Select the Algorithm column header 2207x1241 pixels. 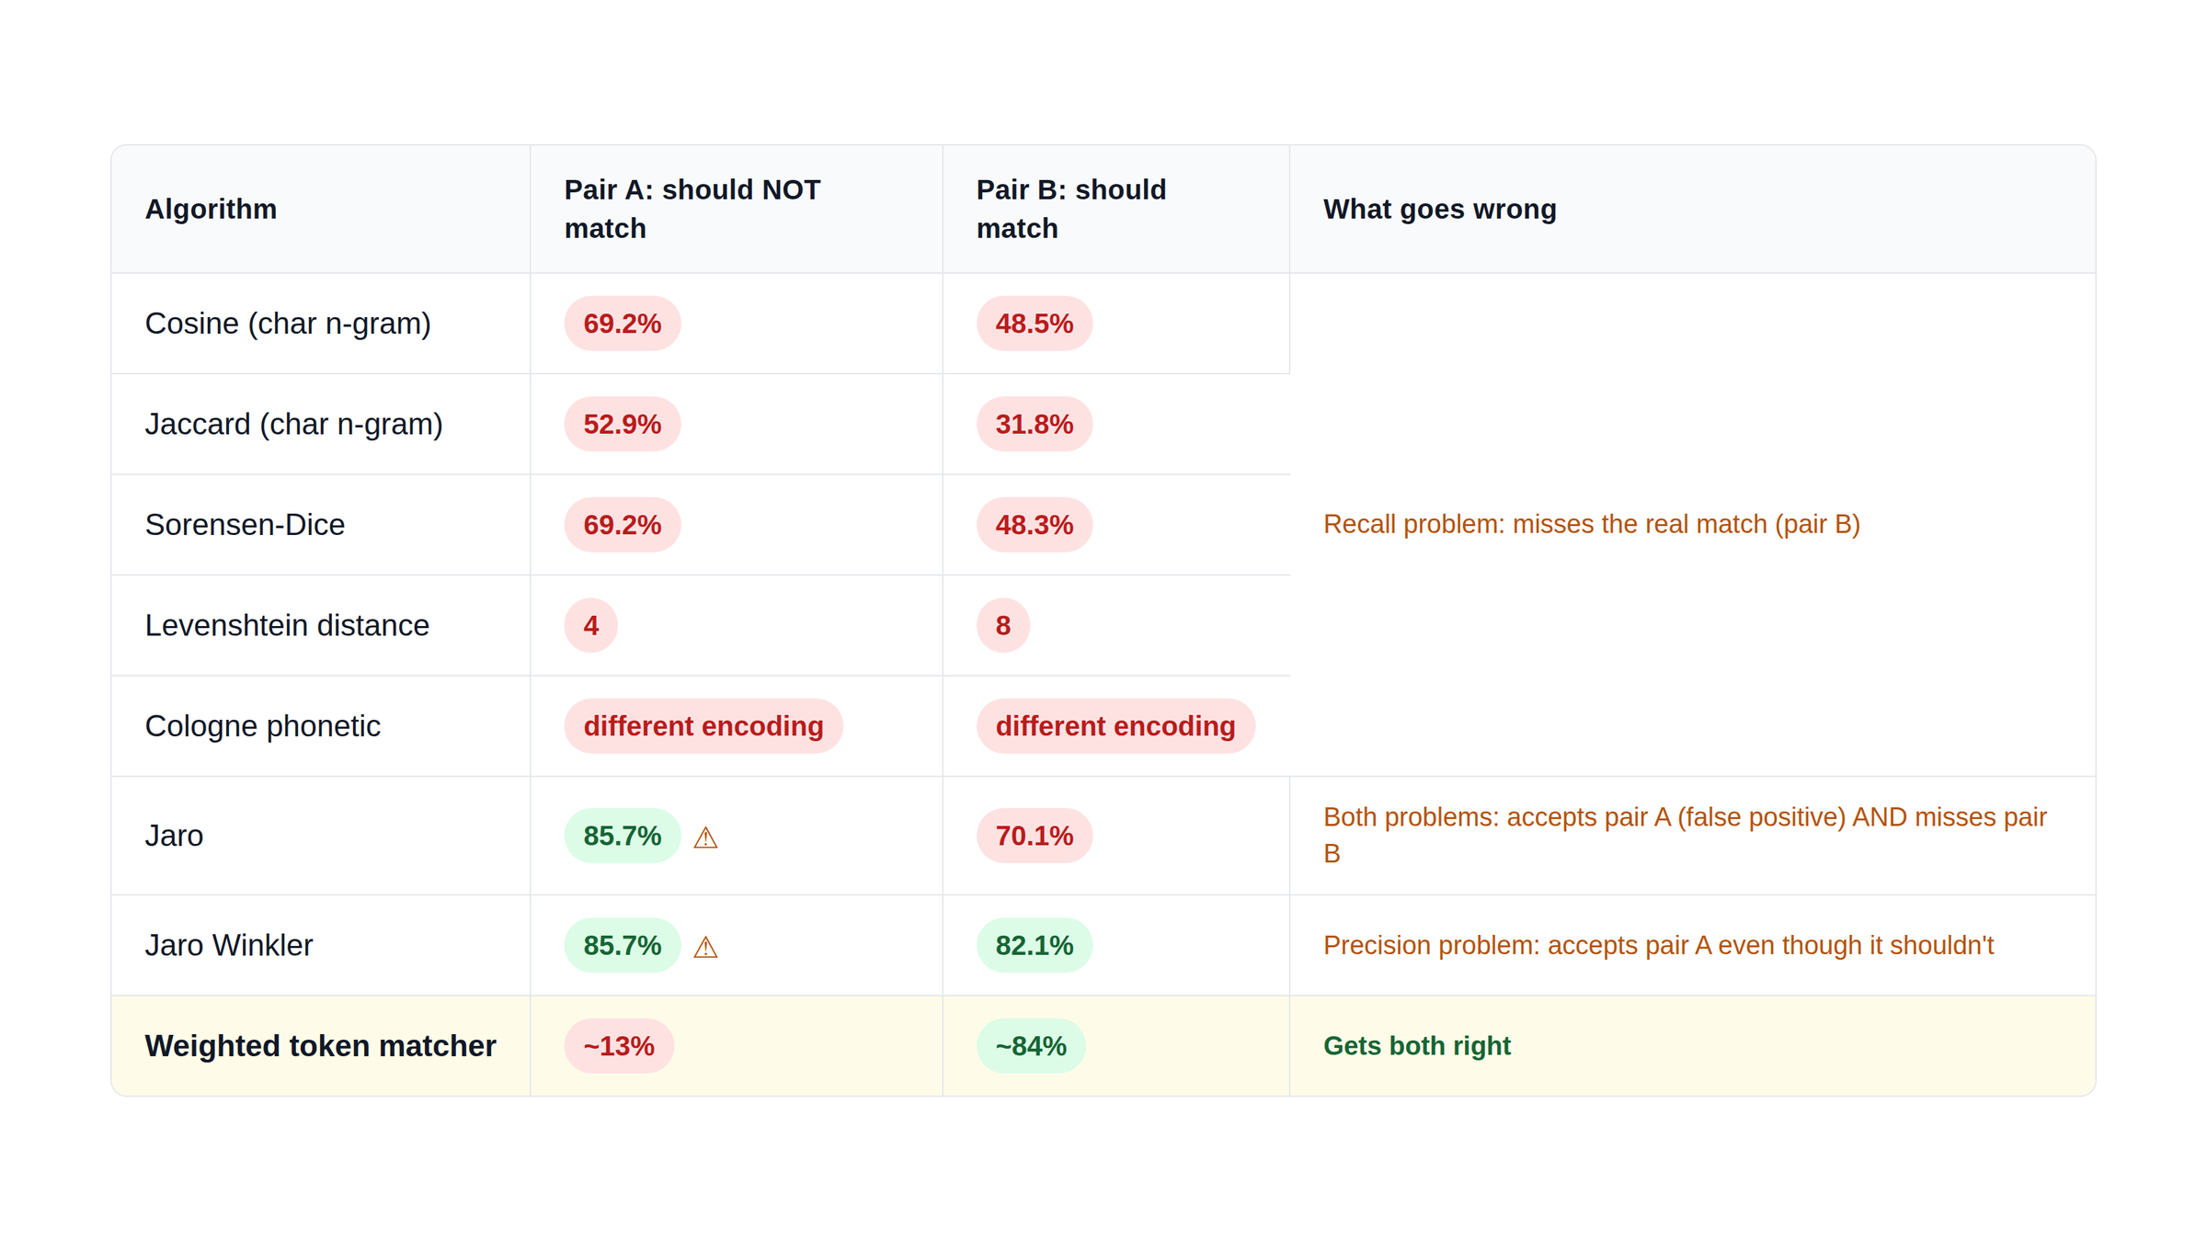click(211, 209)
